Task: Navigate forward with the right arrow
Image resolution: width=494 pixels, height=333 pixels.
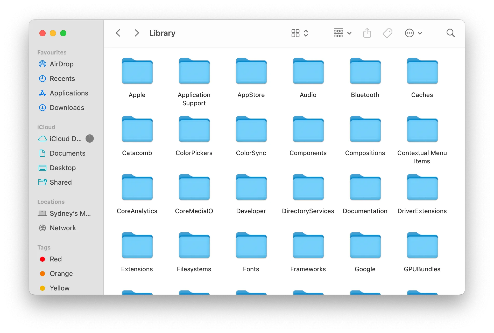Action: [x=136, y=33]
